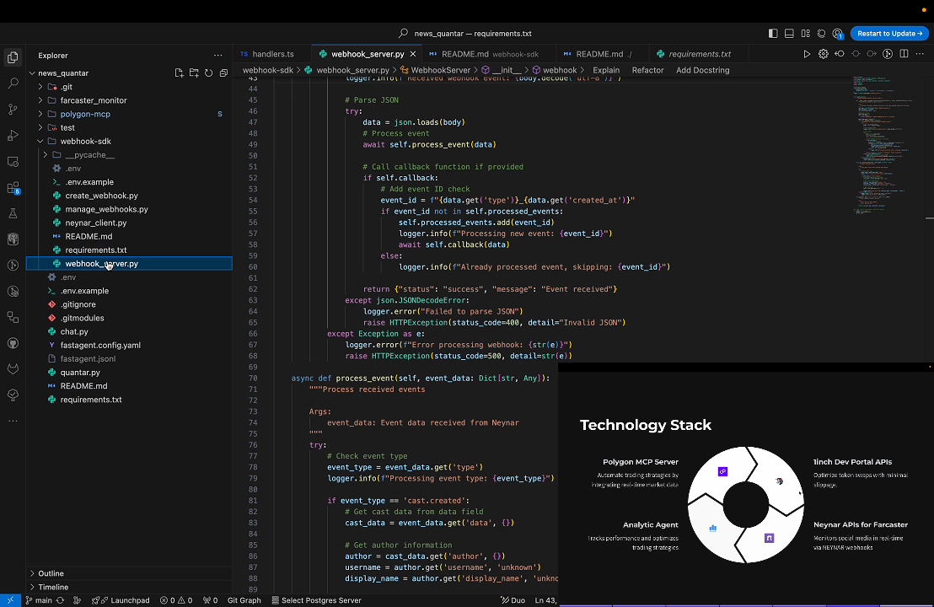Viewport: 934px width, 607px height.
Task: Open the Source Control view
Action: (13, 110)
